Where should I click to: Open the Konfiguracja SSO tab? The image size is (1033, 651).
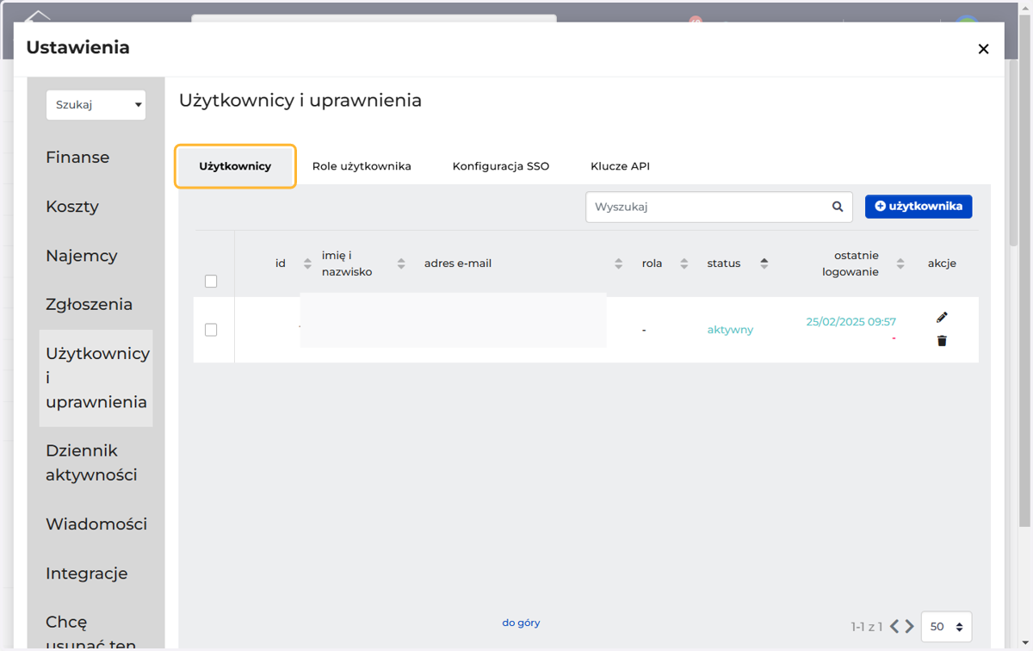coord(501,166)
